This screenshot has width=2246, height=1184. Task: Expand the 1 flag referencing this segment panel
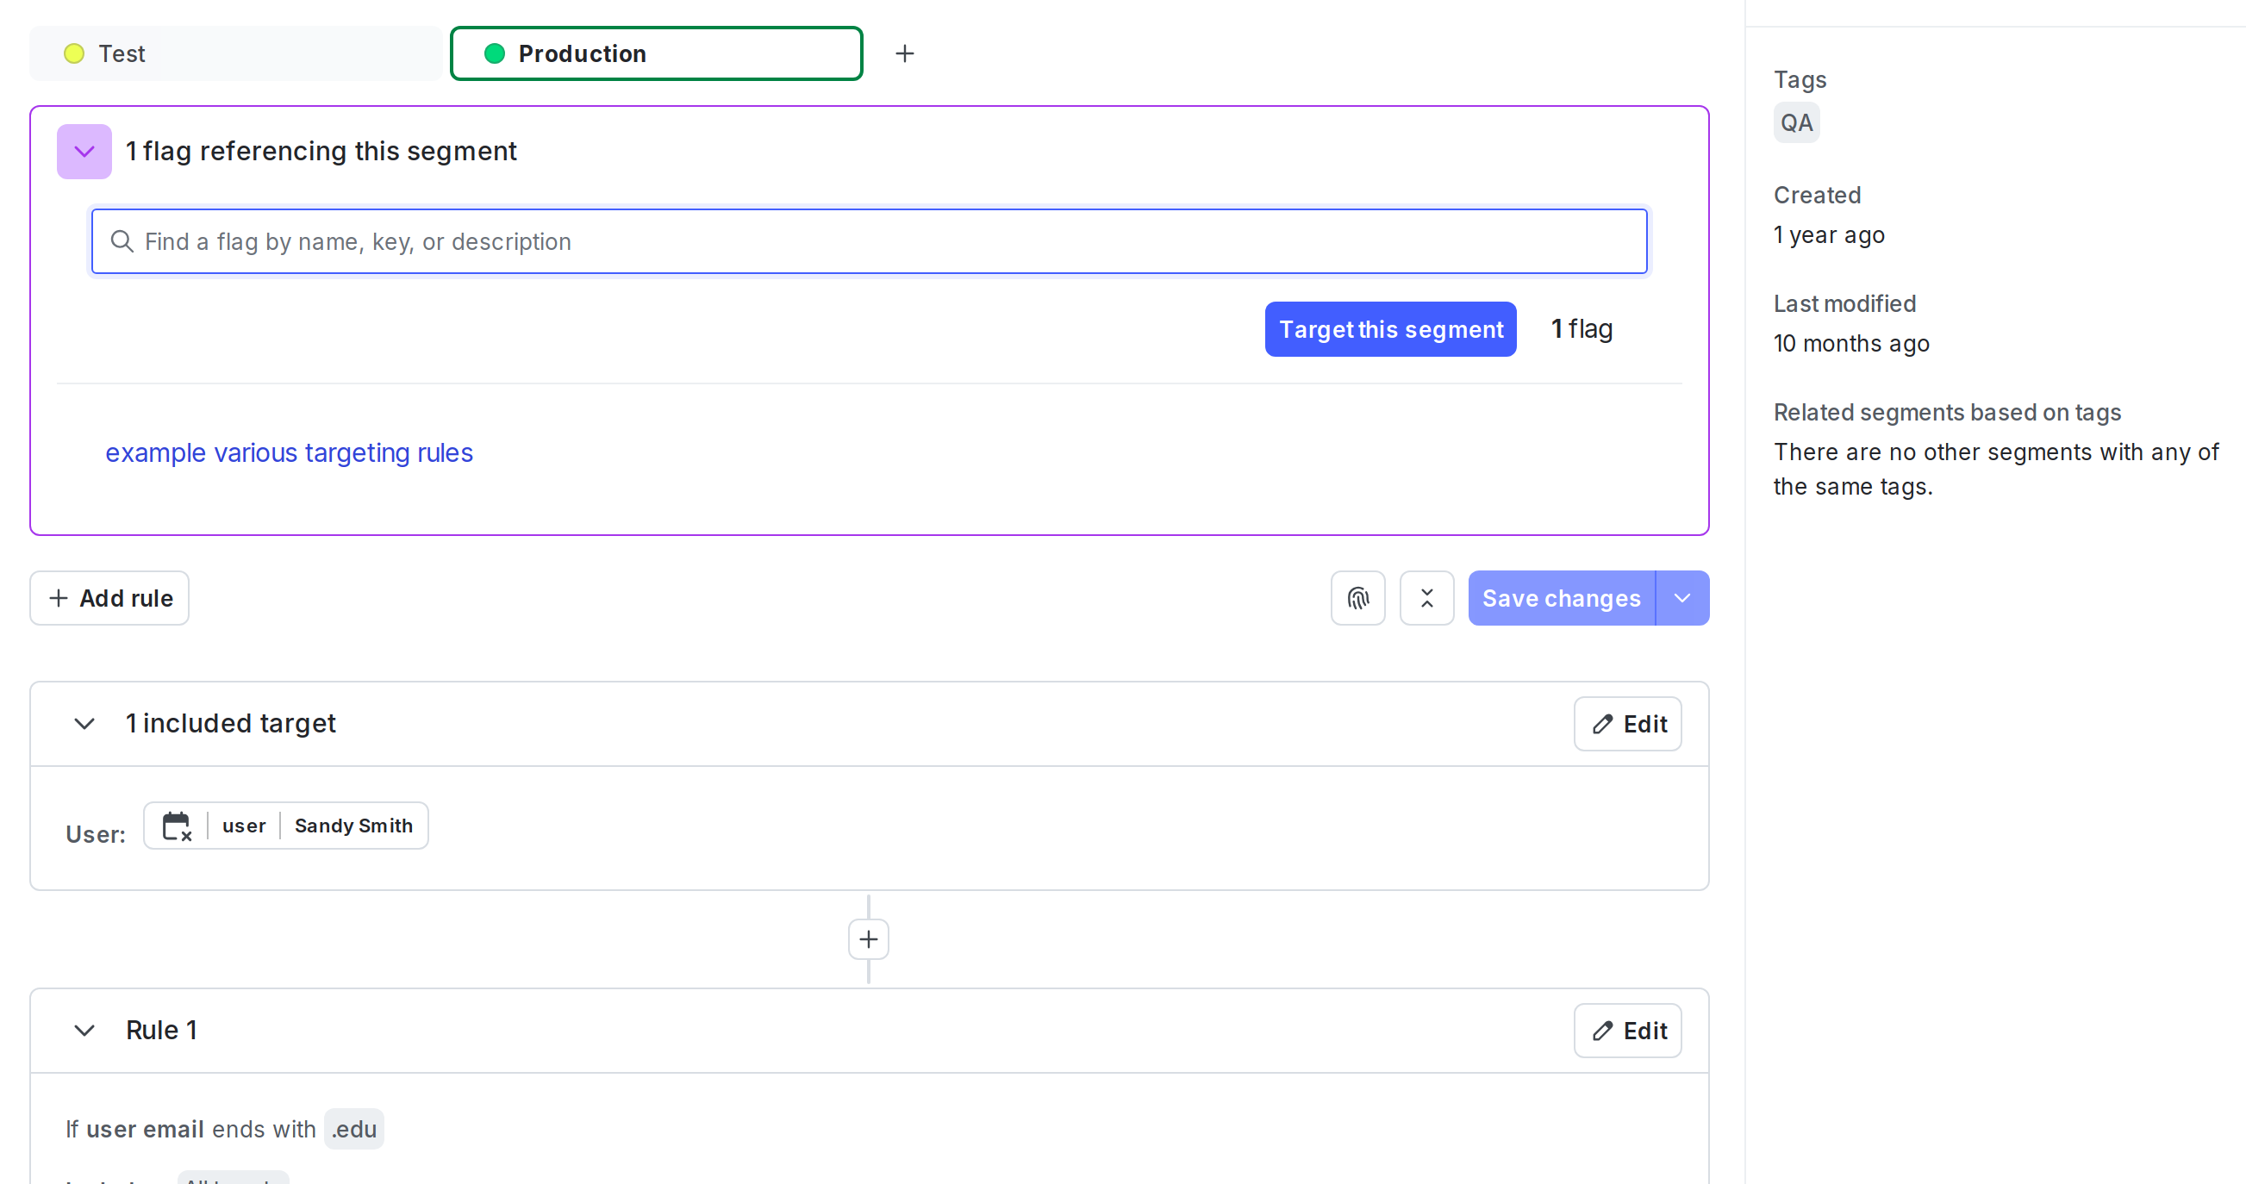(84, 151)
